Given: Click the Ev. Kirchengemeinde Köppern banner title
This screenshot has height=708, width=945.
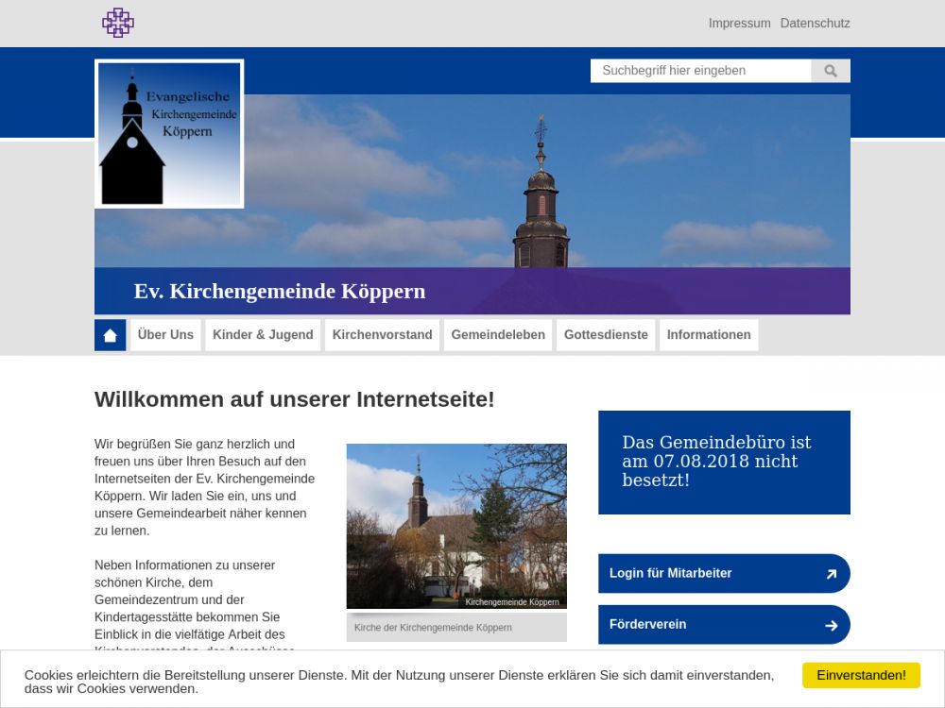Looking at the screenshot, I should [x=280, y=292].
